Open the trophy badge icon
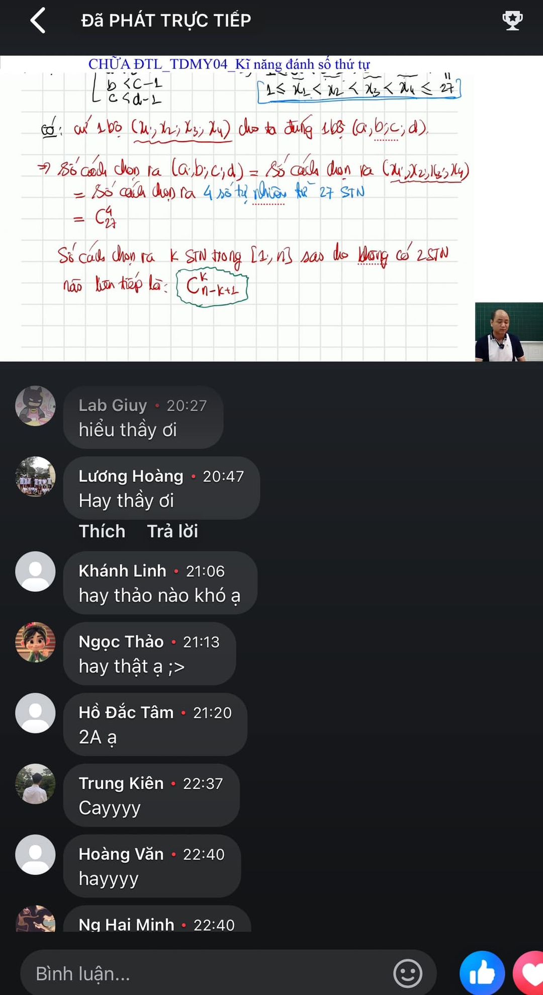The height and width of the screenshot is (995, 543). coord(512,21)
